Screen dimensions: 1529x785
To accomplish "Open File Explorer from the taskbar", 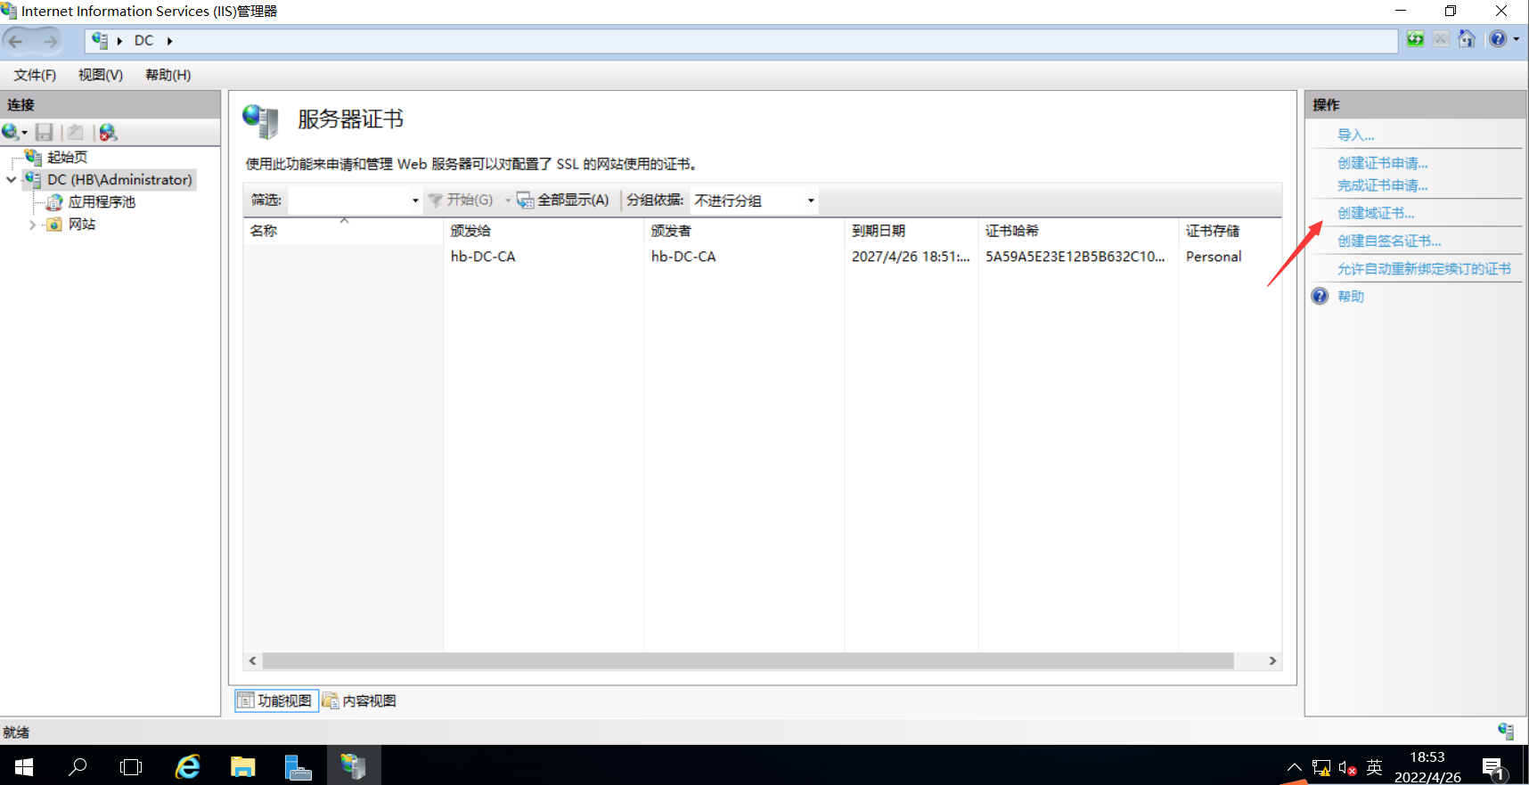I will click(242, 766).
